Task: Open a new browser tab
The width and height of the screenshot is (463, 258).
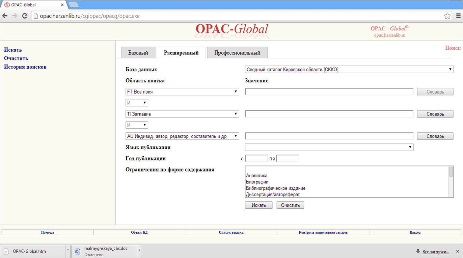Action: tap(73, 5)
